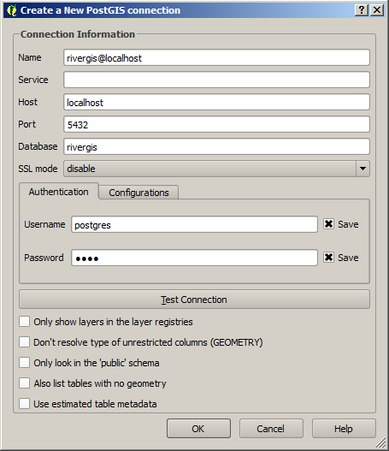Viewport: 389px width, 451px height.
Task: Select the Authentication tab
Action: coord(59,192)
